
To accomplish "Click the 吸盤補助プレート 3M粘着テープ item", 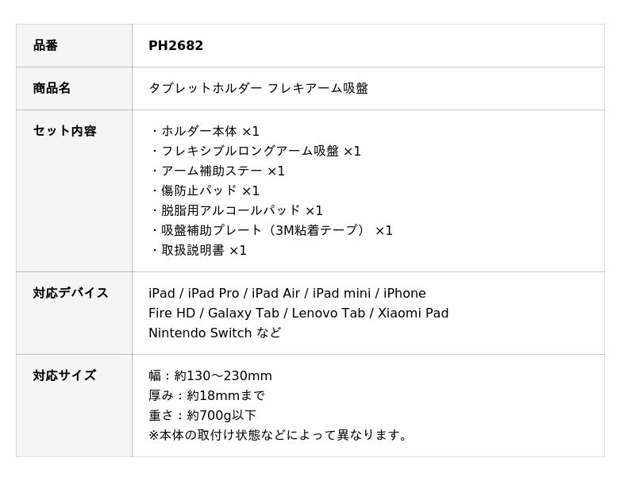I will pos(272,231).
